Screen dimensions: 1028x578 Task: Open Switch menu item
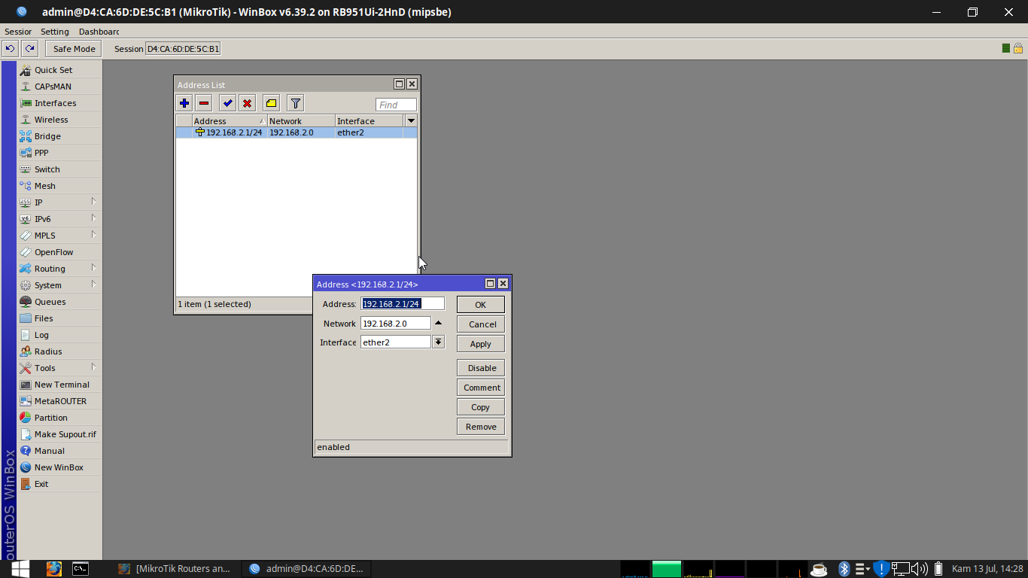click(59, 169)
